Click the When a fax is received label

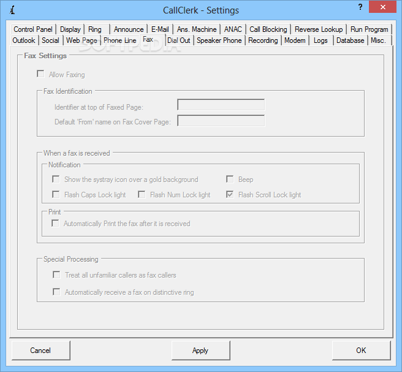pyautogui.click(x=77, y=153)
